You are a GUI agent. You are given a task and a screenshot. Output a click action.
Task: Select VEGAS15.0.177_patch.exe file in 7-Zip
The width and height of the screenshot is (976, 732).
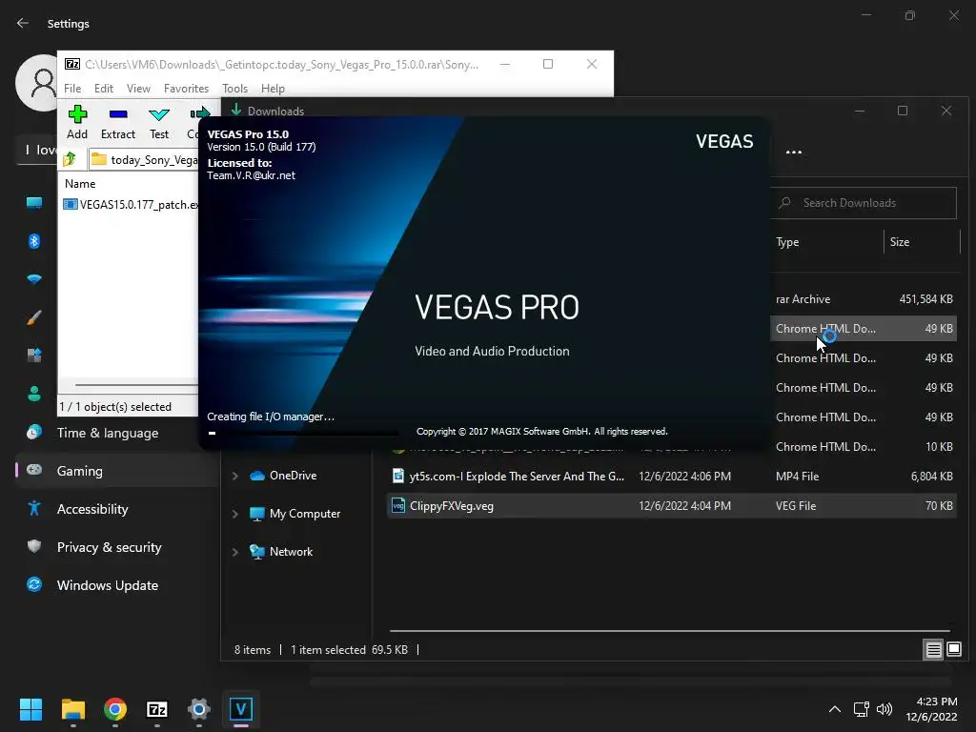(x=131, y=204)
